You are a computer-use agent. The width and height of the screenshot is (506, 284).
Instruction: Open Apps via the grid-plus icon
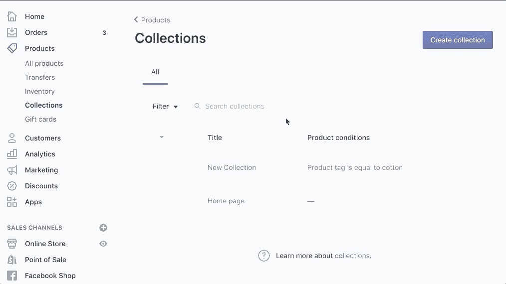pos(12,202)
